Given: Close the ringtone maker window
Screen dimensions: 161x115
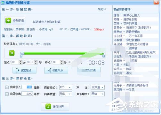Looking at the screenshot, I should (x=156, y=2).
